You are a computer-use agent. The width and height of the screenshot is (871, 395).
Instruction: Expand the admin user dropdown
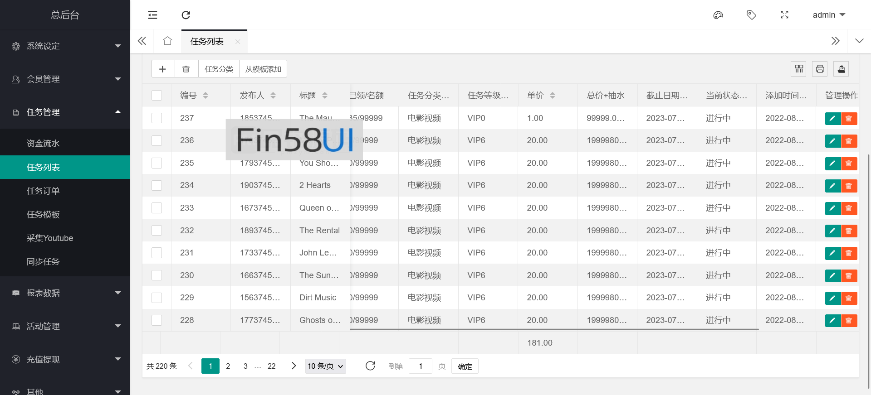point(828,15)
